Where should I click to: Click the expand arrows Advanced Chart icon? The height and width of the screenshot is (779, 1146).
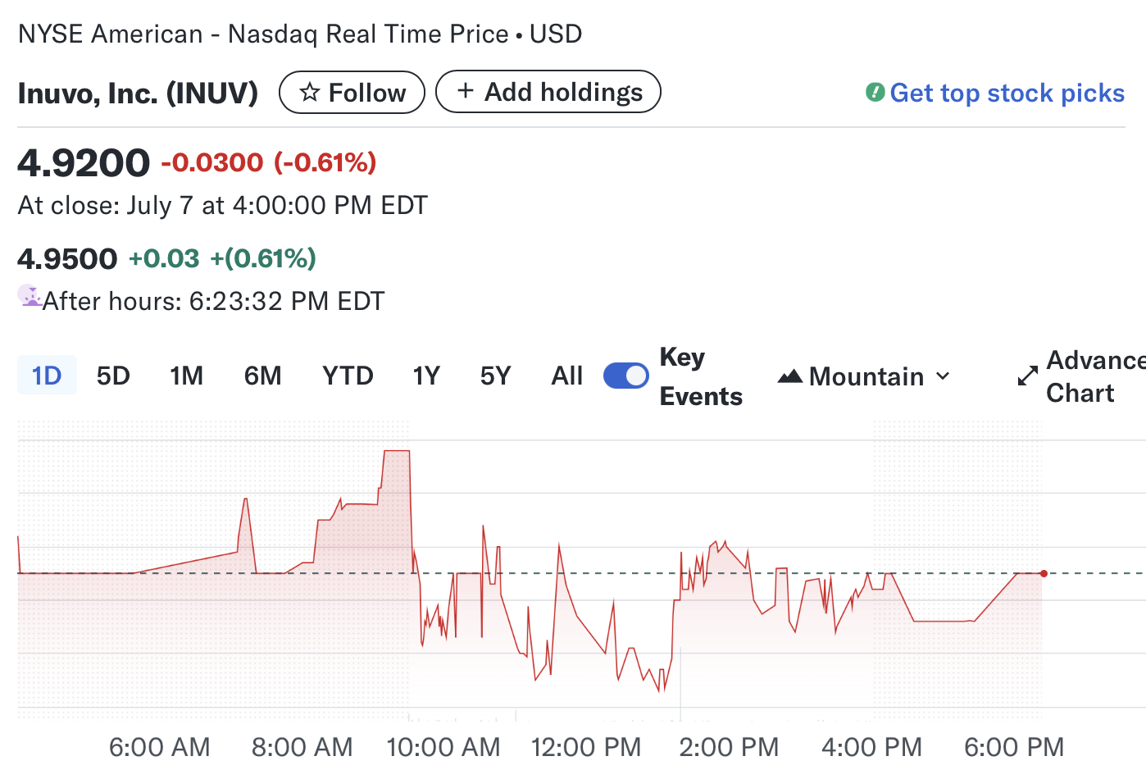click(x=1028, y=376)
